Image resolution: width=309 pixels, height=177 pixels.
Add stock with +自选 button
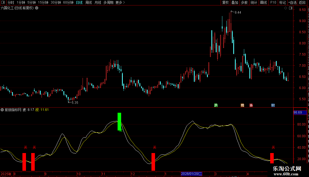292,2
